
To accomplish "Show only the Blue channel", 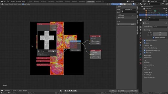I will coord(131,4).
